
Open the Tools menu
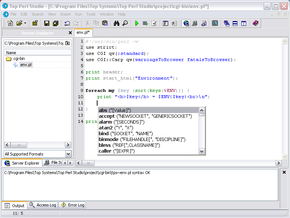tap(91, 14)
